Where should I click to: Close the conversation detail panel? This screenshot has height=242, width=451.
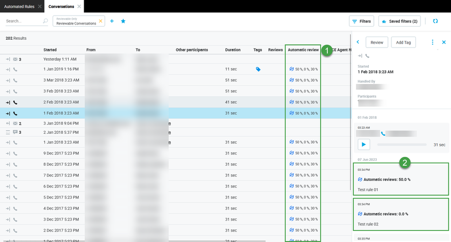[444, 42]
